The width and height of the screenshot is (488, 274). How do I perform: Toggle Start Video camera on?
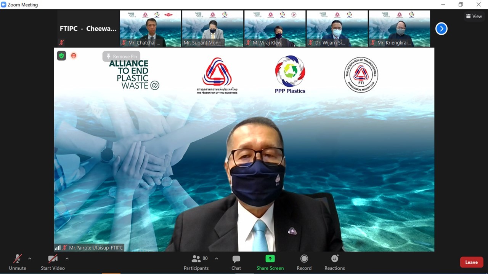pyautogui.click(x=53, y=259)
